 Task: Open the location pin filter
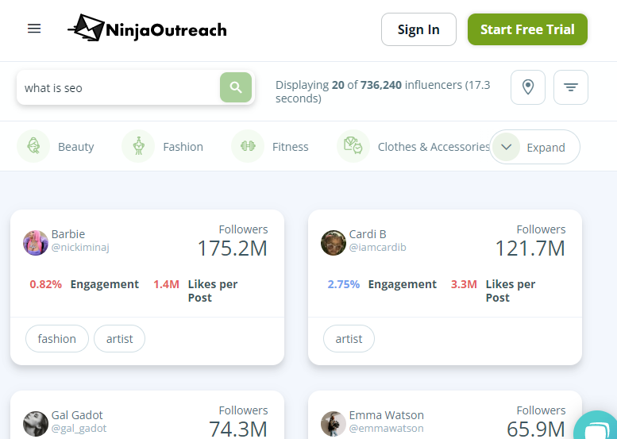pyautogui.click(x=528, y=87)
